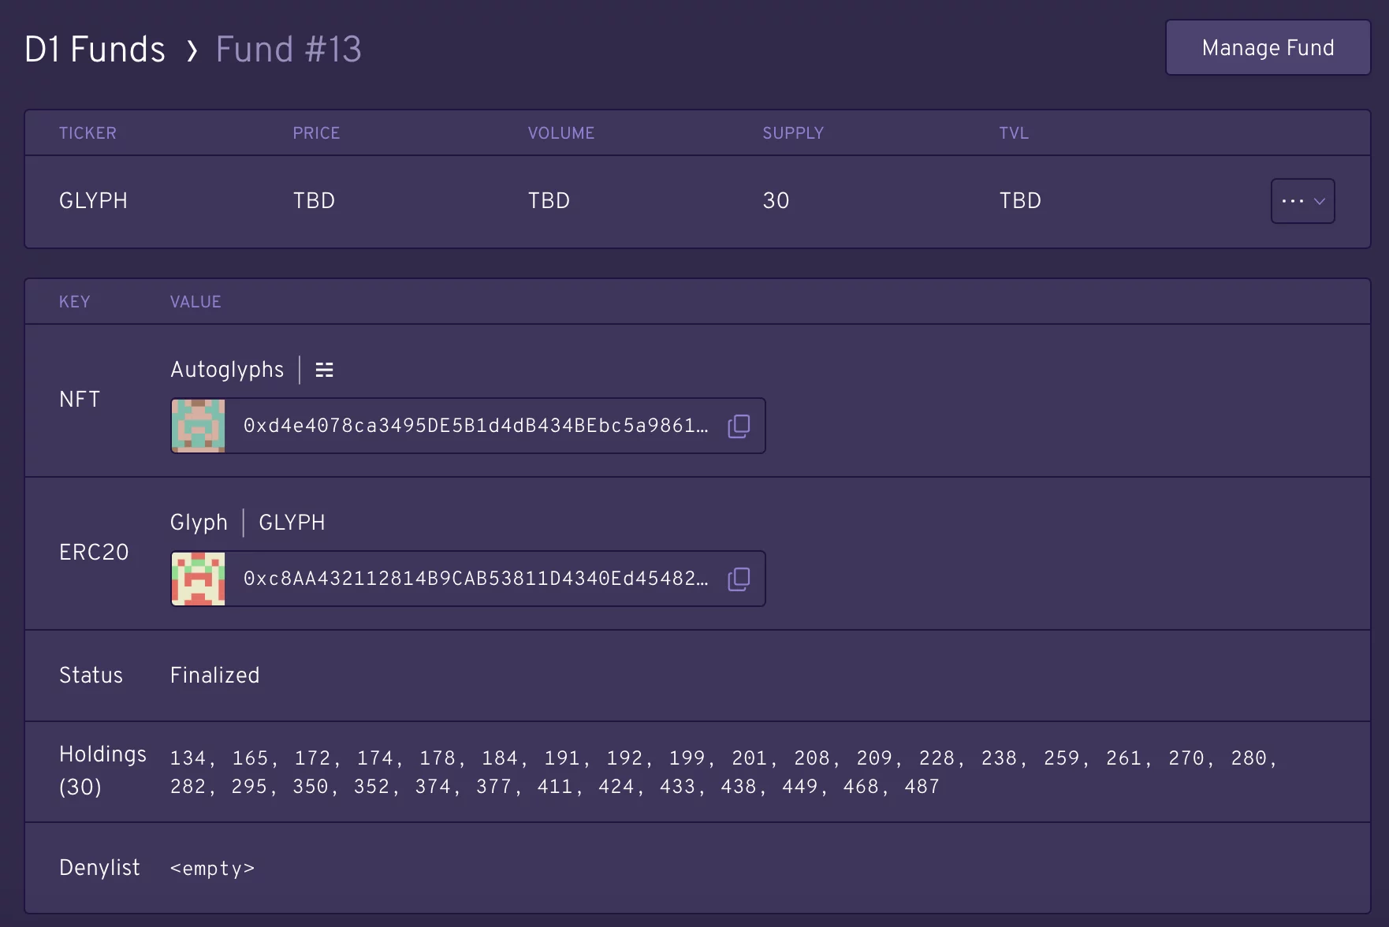
Task: Click the SUPPLY column header
Action: click(x=793, y=133)
